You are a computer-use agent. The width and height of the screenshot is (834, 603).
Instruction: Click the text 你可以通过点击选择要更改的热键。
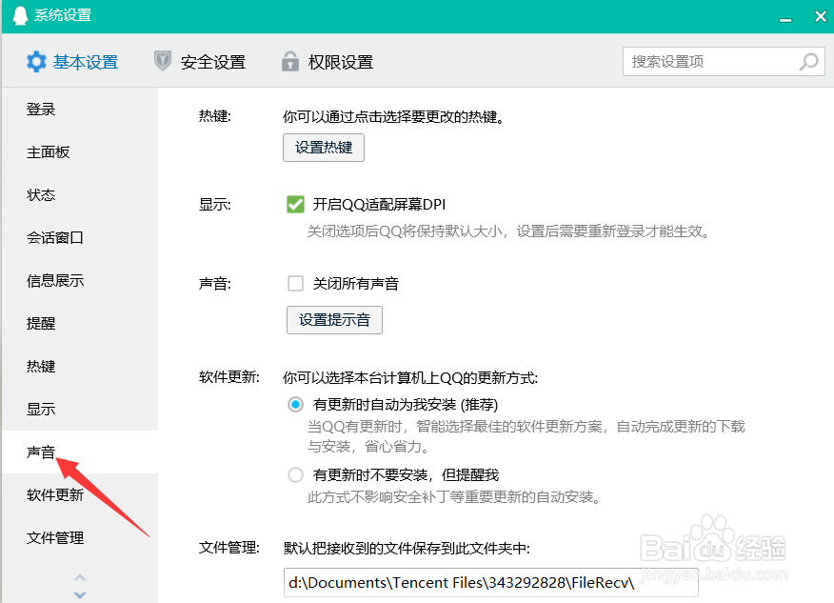click(x=393, y=116)
